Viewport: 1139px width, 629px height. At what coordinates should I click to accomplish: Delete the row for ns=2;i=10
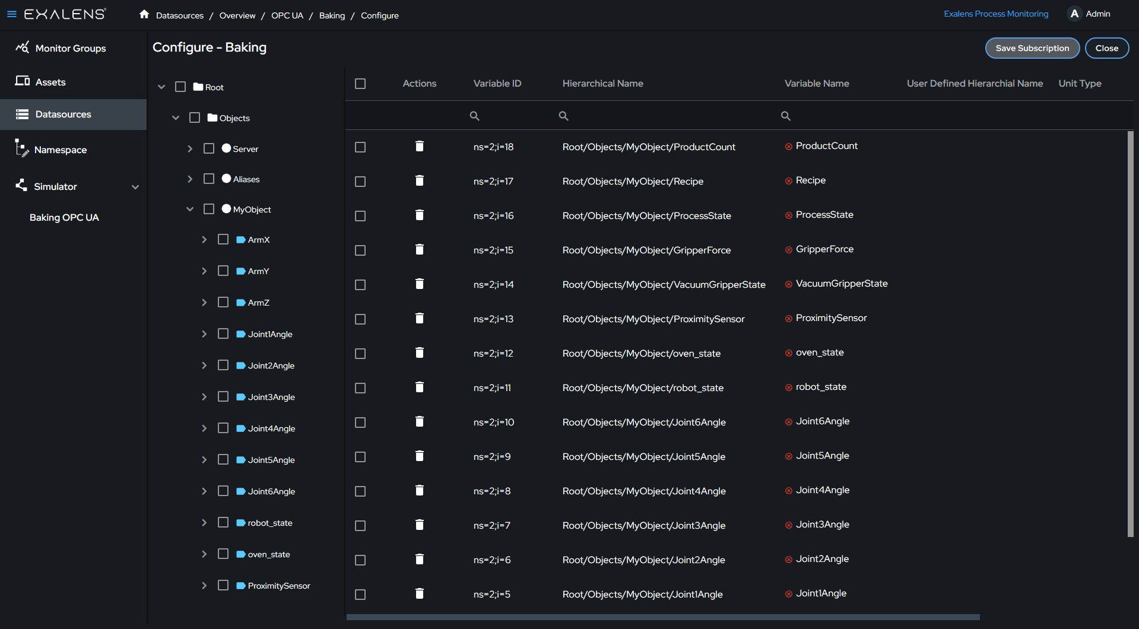pyautogui.click(x=420, y=421)
